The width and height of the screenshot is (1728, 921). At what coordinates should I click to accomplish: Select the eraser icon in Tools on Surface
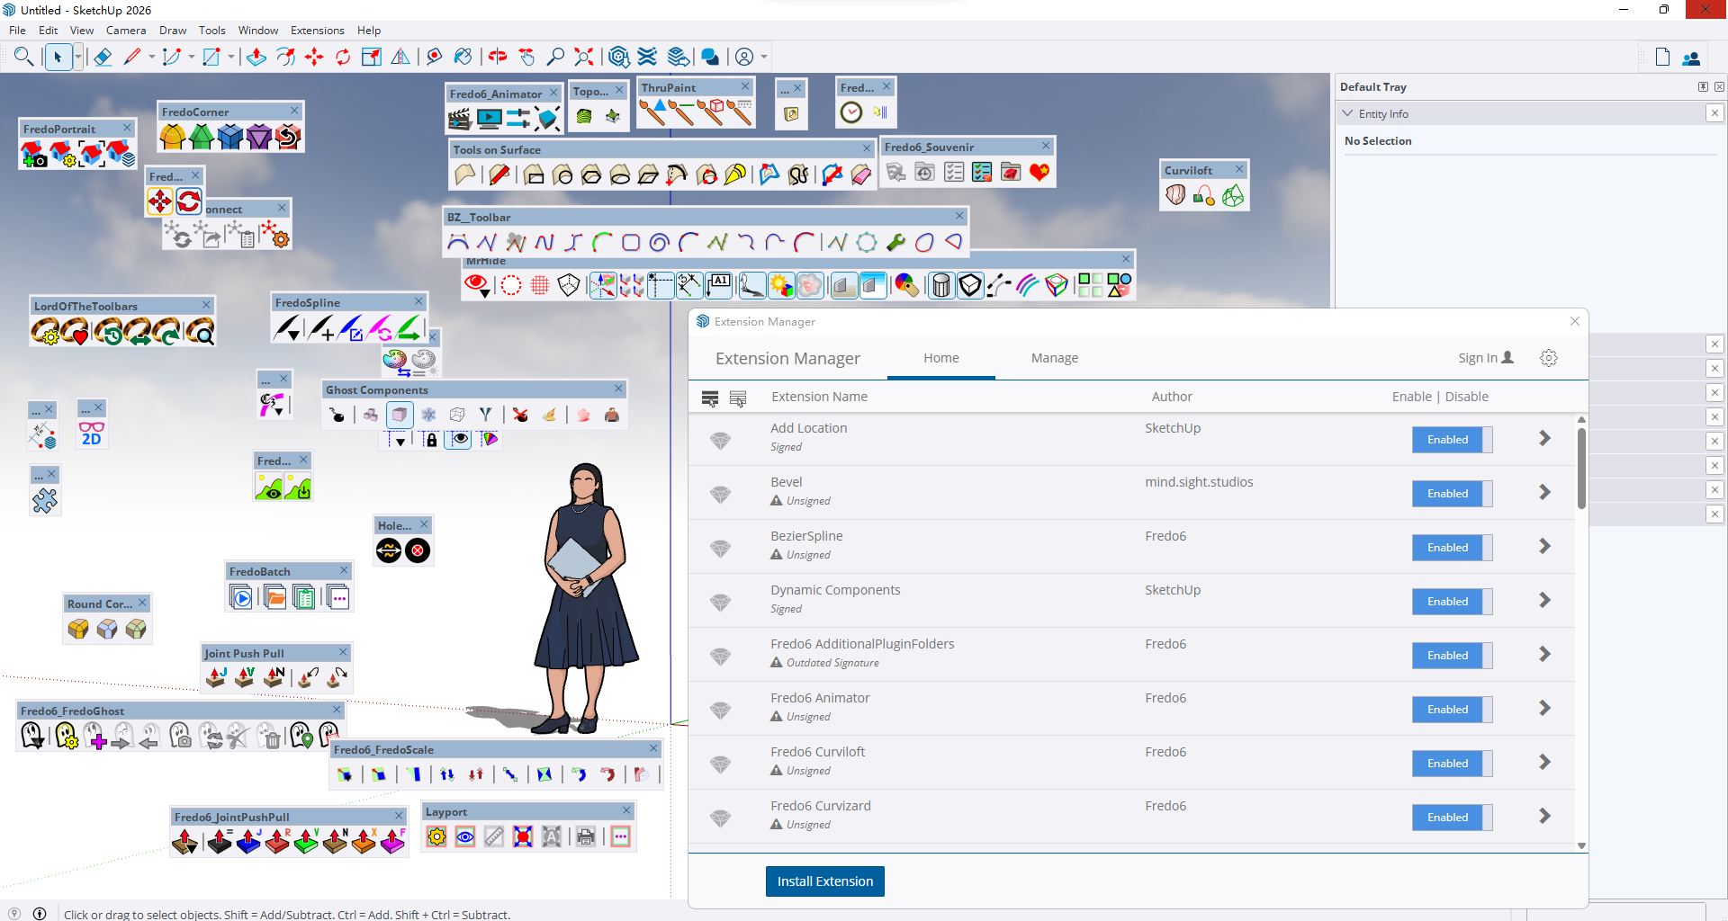861,174
